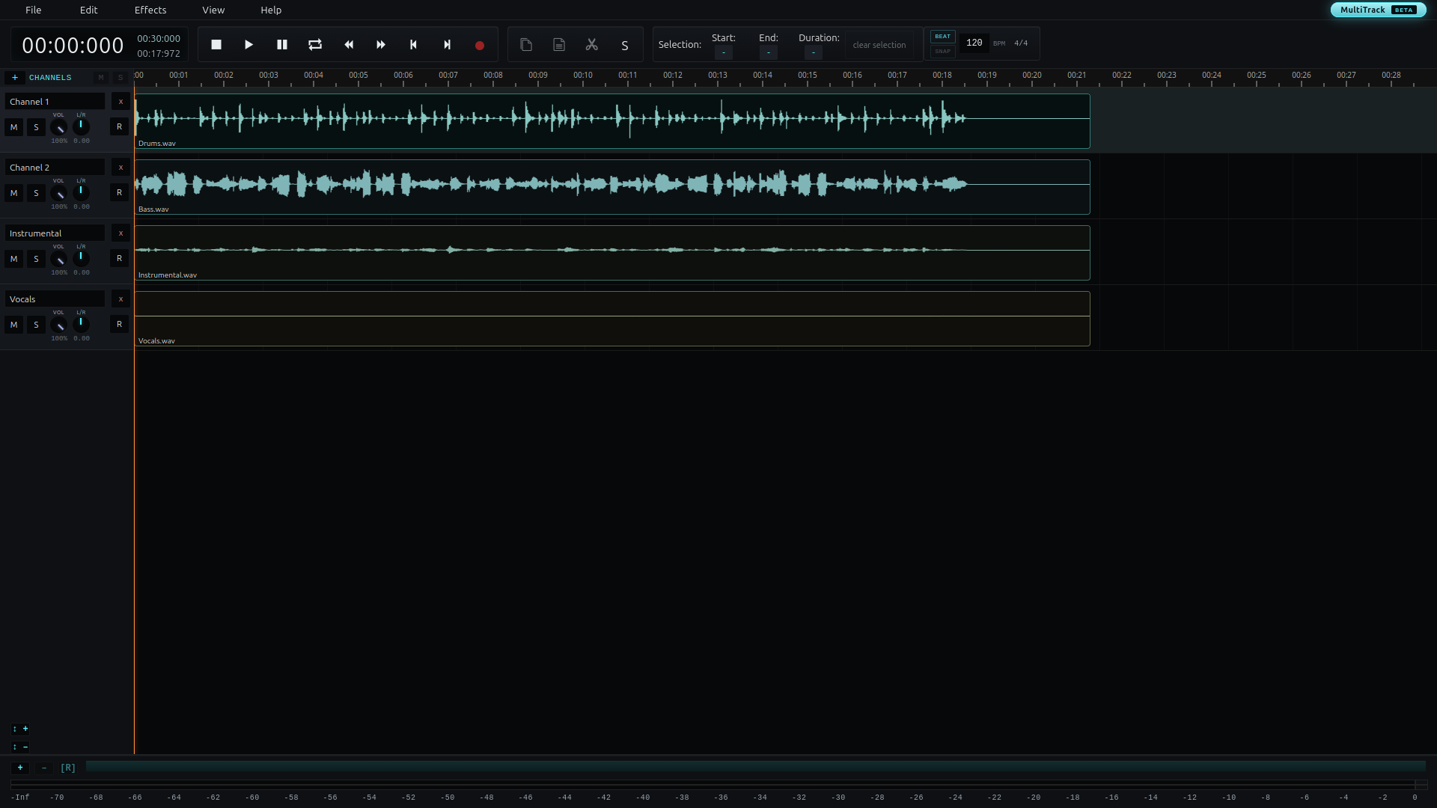
Task: Skip to start of project
Action: (413, 45)
